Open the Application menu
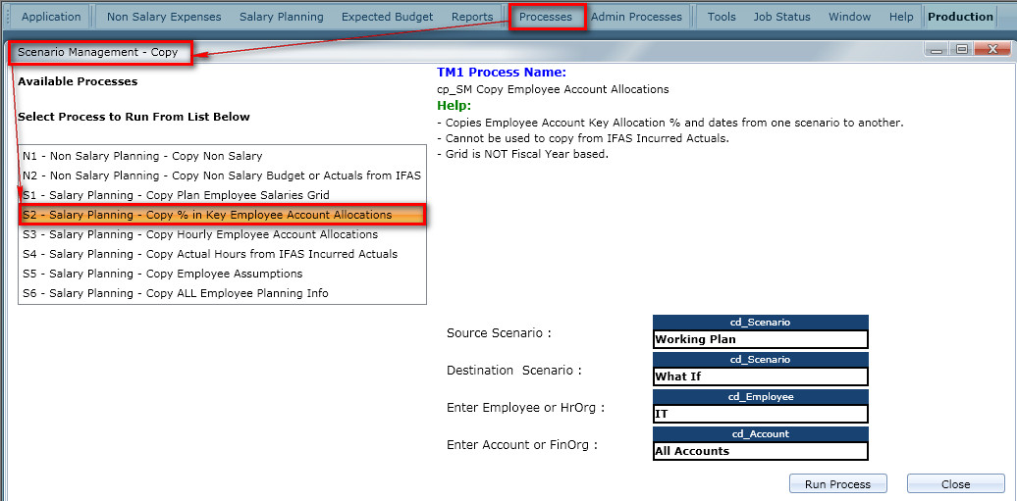 [x=51, y=17]
